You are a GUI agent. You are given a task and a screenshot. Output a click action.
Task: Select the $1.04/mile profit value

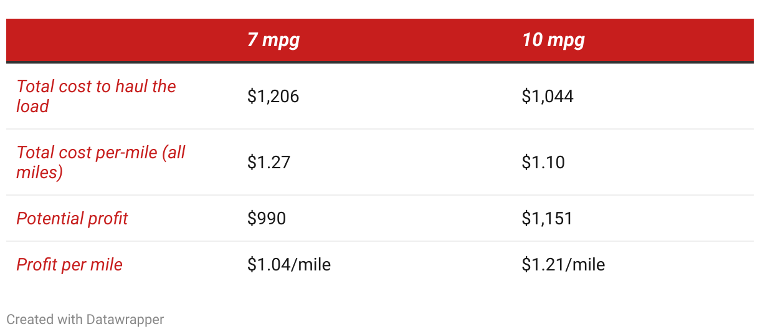pyautogui.click(x=289, y=265)
